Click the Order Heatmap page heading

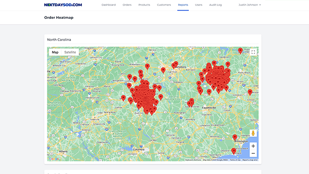[59, 17]
